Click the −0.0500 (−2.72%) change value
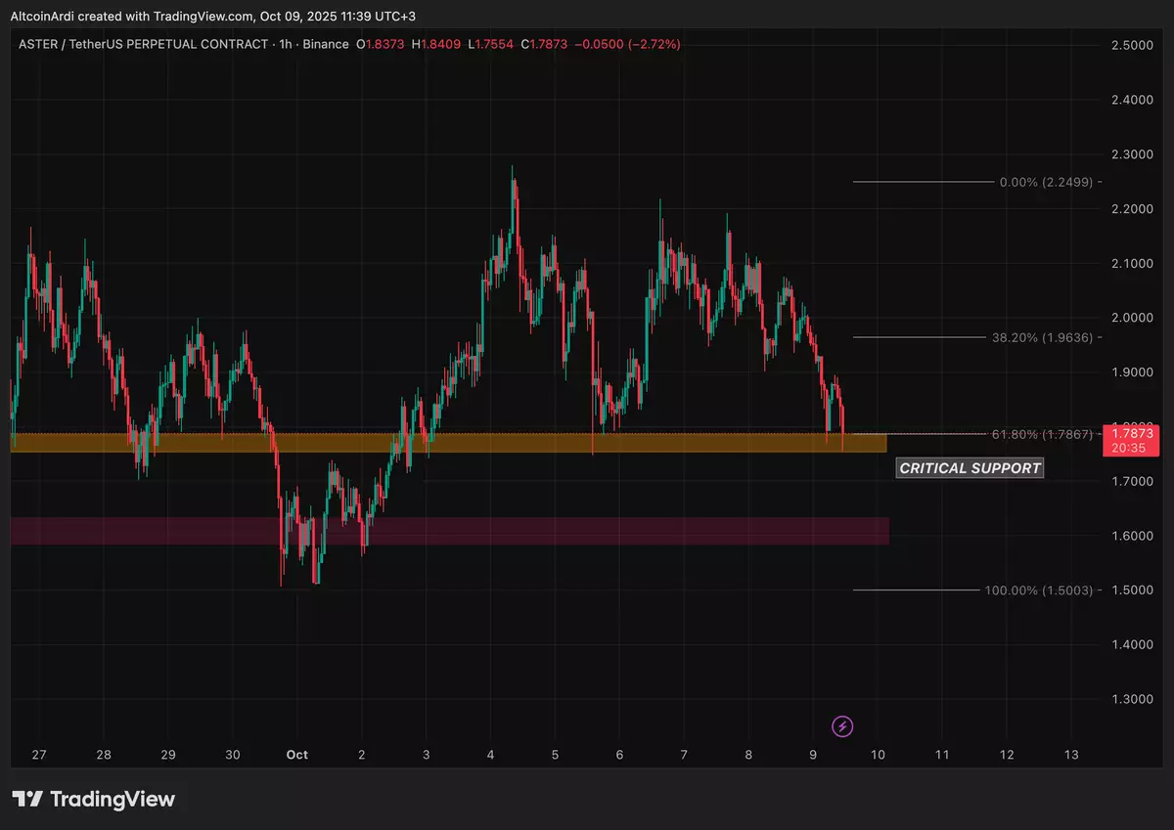This screenshot has height=830, width=1174. point(626,45)
